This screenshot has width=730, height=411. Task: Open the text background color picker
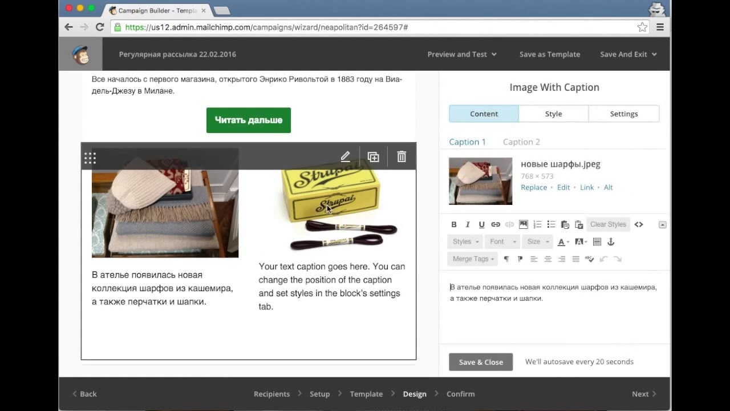click(581, 242)
